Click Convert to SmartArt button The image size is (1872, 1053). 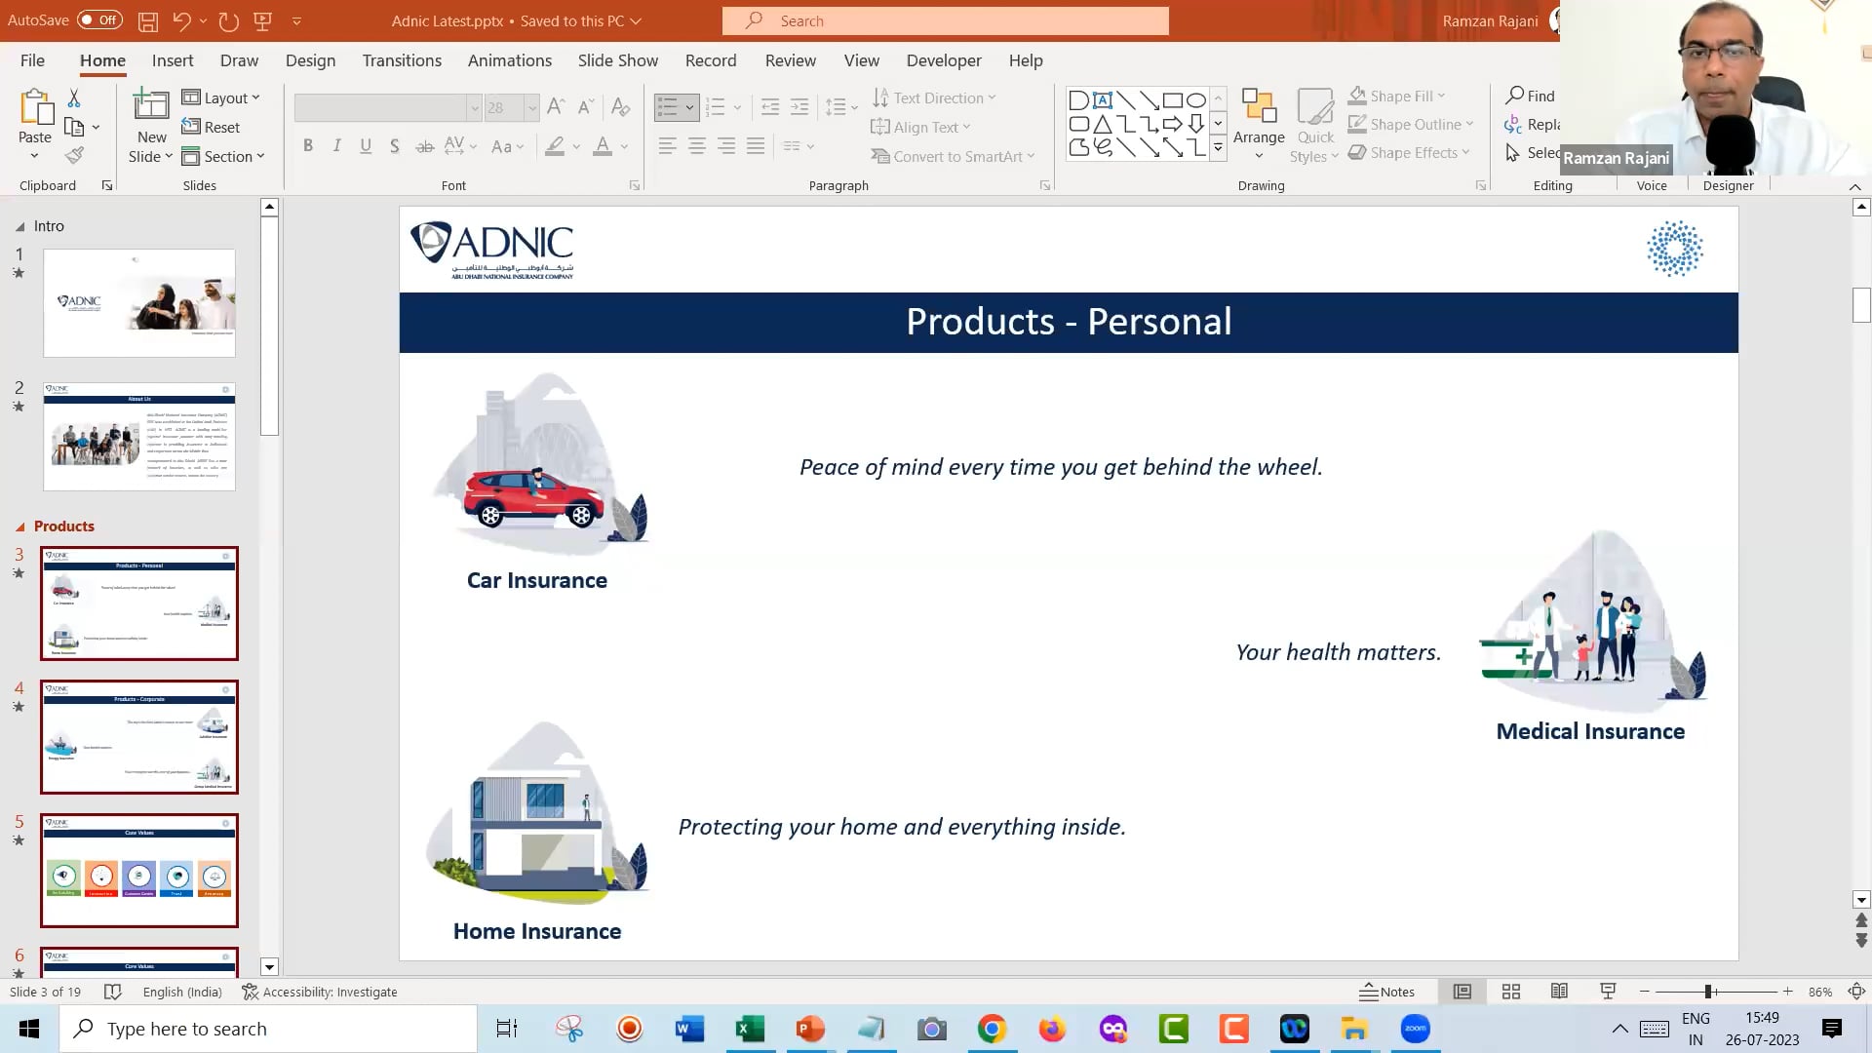pyautogui.click(x=953, y=156)
